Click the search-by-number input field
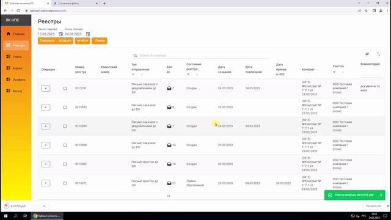Screen dimensions: 391x220 pos(203,56)
